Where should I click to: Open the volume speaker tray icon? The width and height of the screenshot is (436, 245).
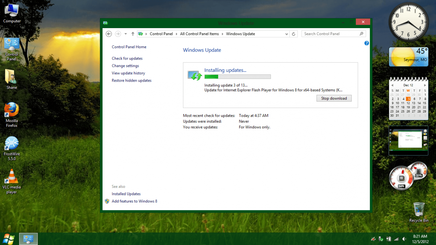404,239
